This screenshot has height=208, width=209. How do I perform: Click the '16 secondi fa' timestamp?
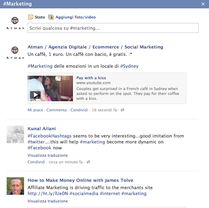104,110
